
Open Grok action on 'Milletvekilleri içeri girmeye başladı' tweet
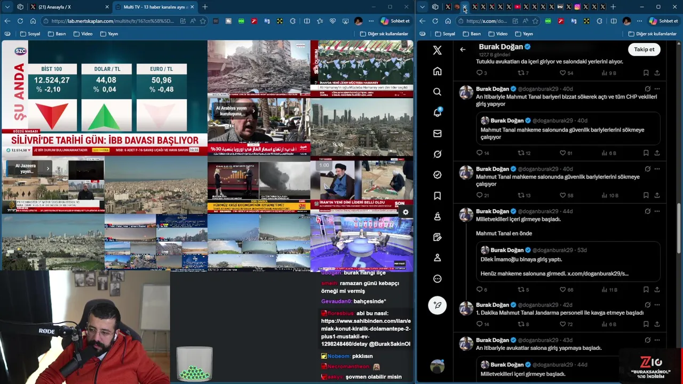click(647, 211)
